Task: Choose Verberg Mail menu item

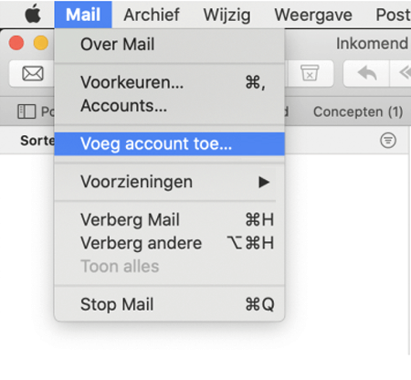Action: (x=170, y=220)
